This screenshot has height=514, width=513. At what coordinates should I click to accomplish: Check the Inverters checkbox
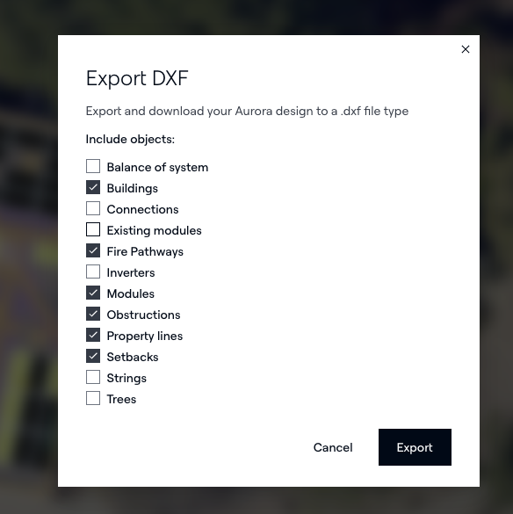(93, 271)
